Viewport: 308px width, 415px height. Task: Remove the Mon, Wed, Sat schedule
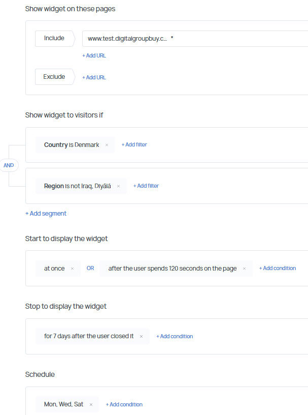(91, 405)
